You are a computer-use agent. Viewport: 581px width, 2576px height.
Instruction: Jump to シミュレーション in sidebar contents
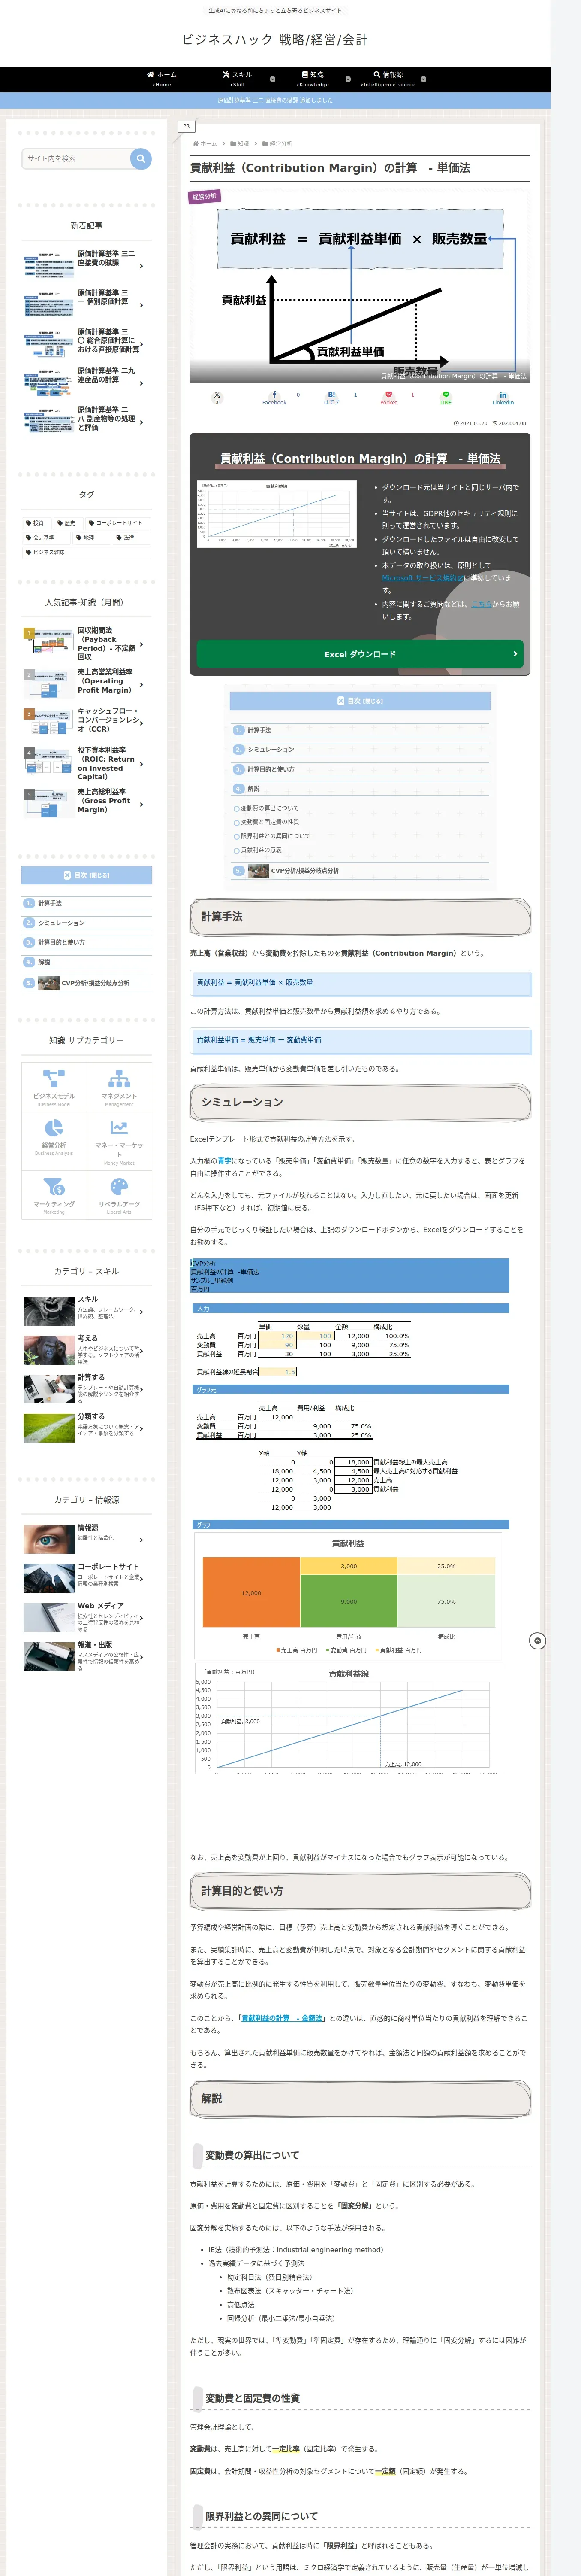tap(62, 923)
